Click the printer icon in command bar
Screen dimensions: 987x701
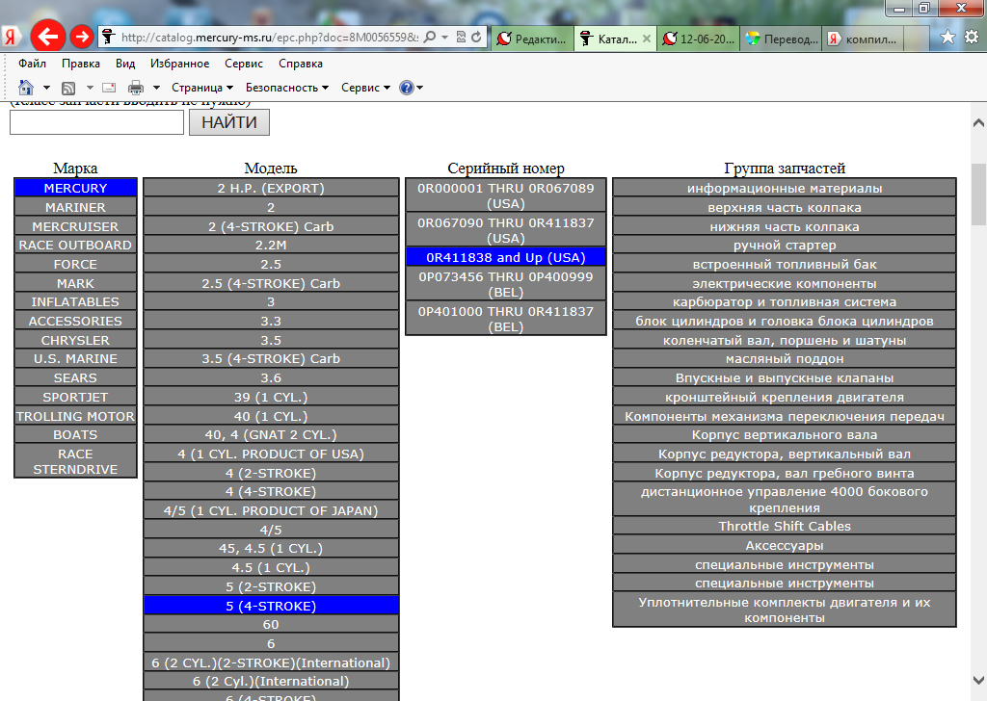coord(136,88)
